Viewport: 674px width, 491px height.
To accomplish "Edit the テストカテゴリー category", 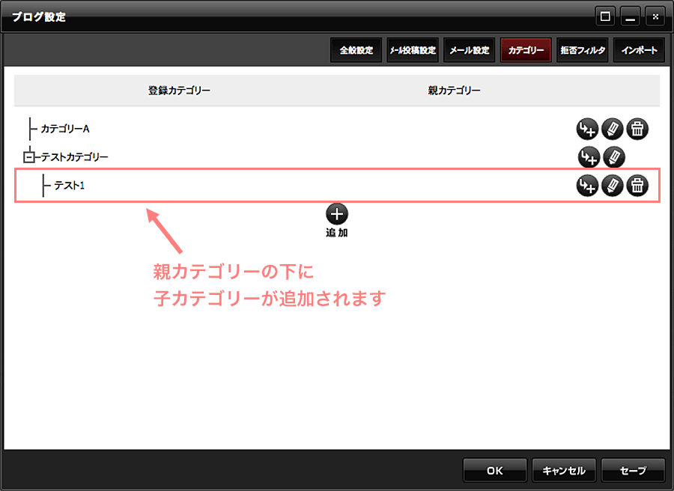I will tap(614, 157).
